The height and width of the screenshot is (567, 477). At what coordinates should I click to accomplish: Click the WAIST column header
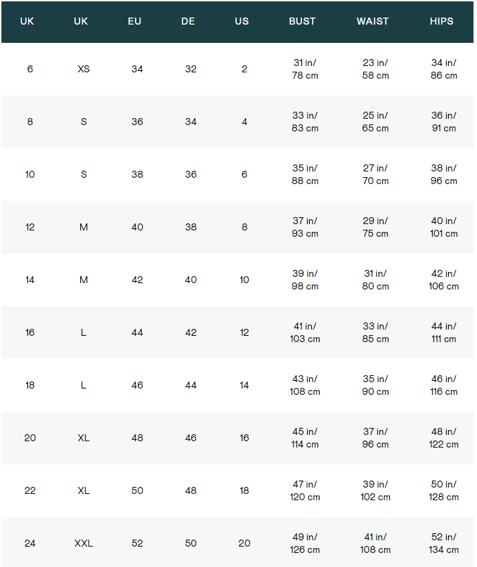[x=372, y=21]
